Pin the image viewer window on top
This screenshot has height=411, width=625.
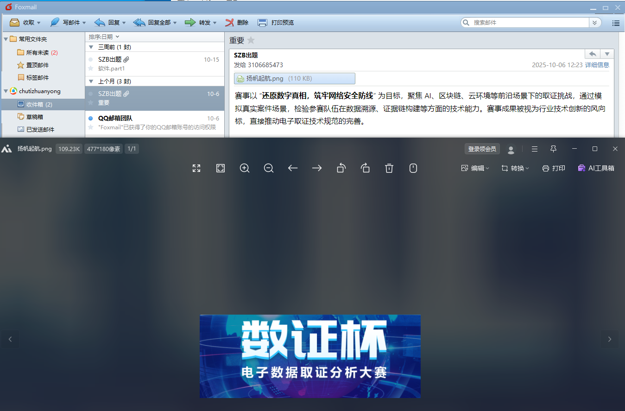(x=553, y=149)
